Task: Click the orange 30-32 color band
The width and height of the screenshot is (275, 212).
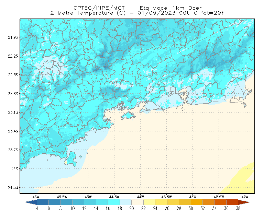Action: (197, 202)
